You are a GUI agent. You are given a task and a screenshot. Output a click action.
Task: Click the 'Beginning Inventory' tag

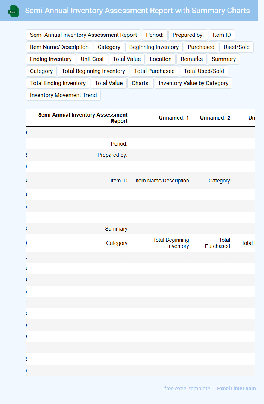[x=154, y=47]
